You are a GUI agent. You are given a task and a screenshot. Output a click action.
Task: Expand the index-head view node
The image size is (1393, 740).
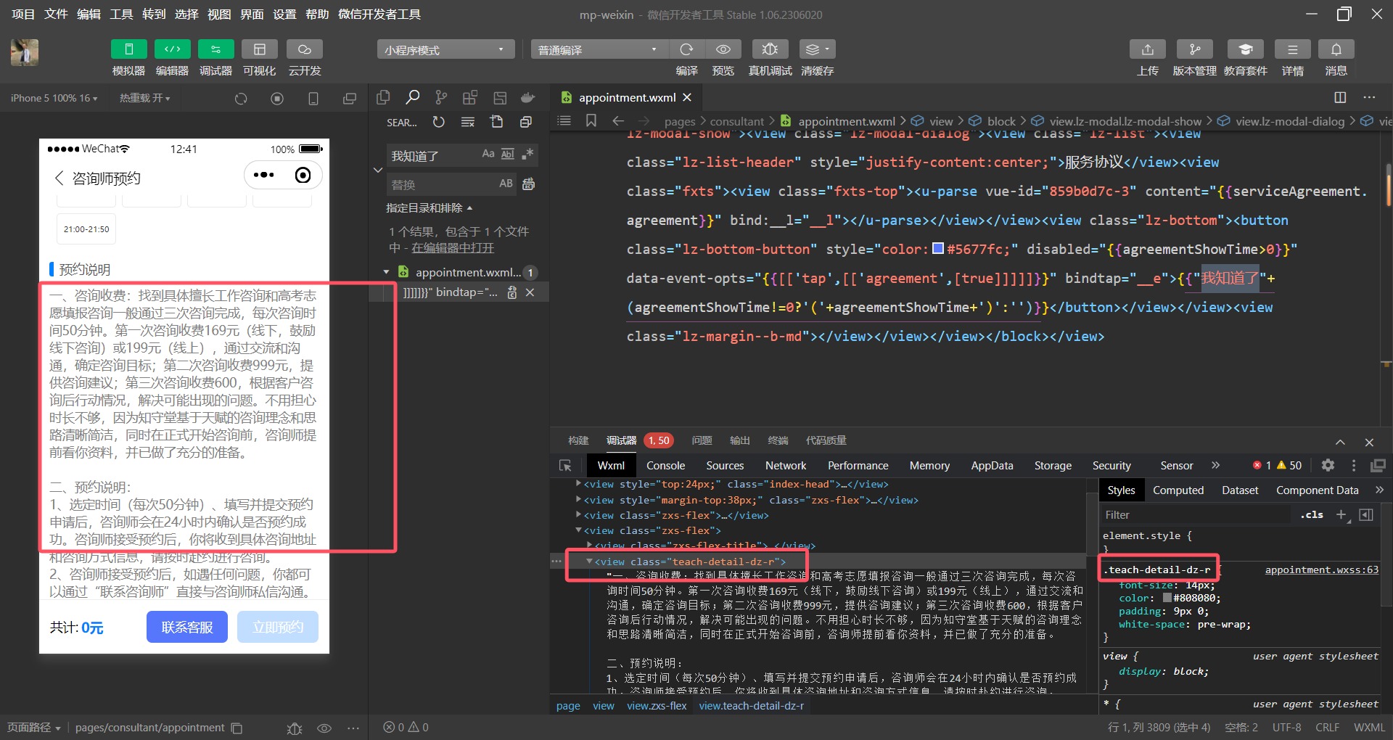pos(578,484)
